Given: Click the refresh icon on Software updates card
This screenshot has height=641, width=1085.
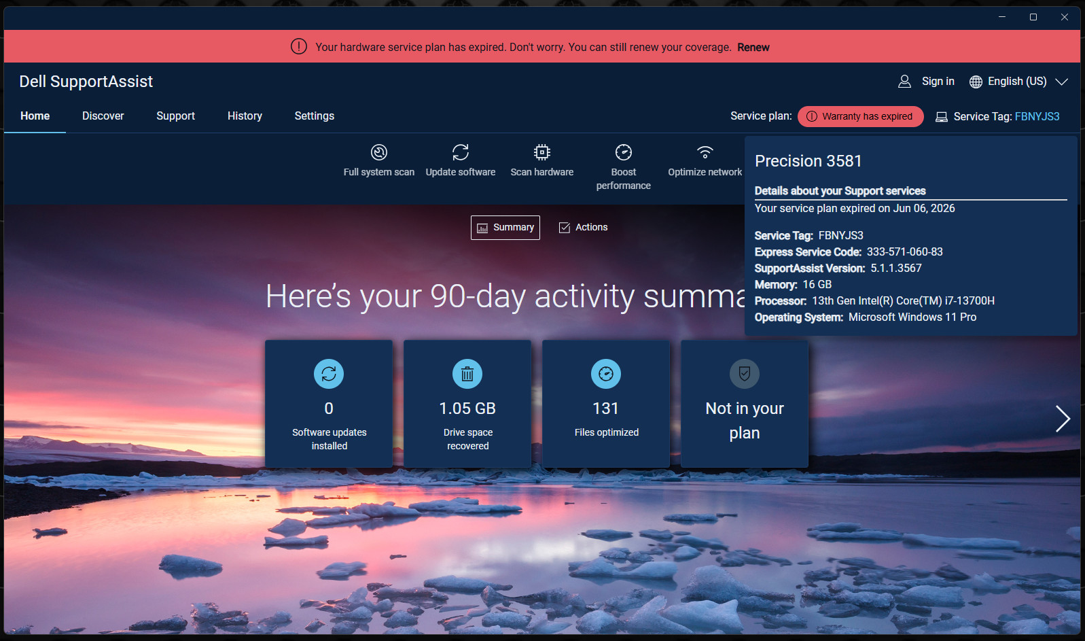Looking at the screenshot, I should [x=329, y=374].
